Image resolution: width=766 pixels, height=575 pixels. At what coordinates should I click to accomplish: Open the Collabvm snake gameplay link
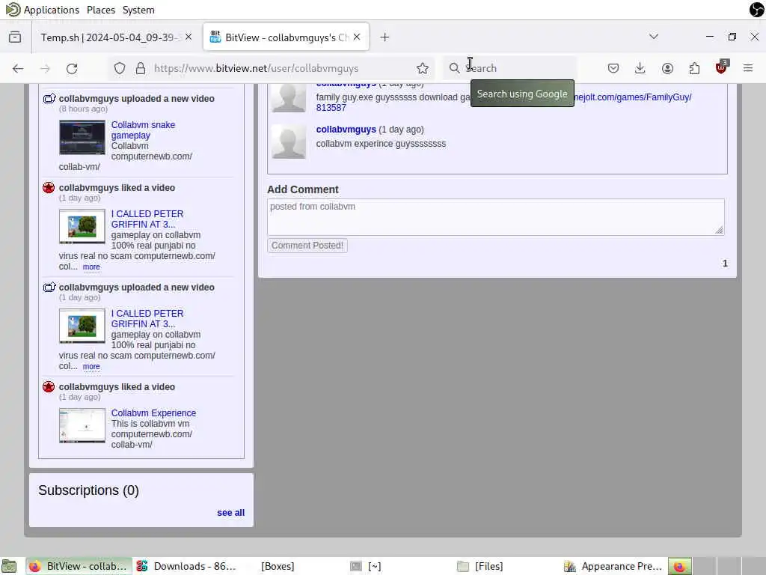143,130
